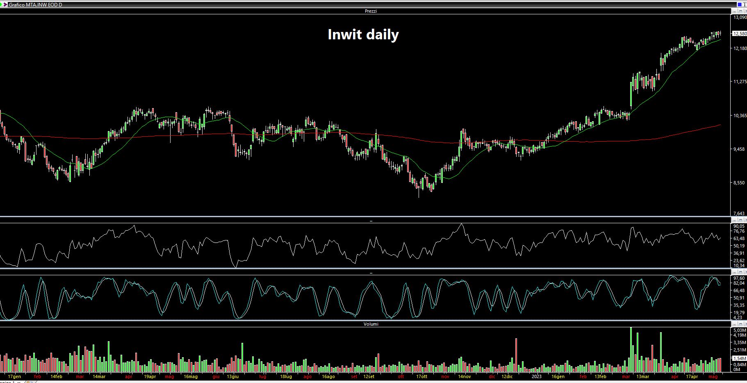The width and height of the screenshot is (747, 383).
Task: Click the Volumi panel header
Action: (371, 324)
